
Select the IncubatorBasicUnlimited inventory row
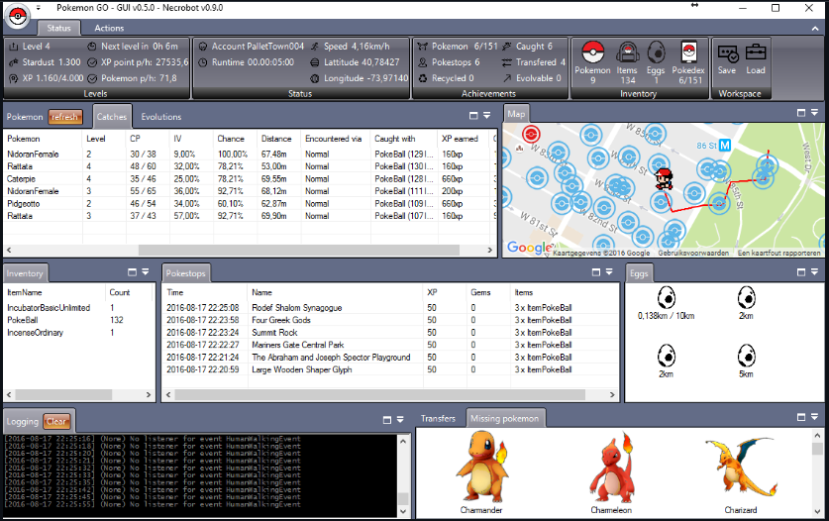click(79, 308)
